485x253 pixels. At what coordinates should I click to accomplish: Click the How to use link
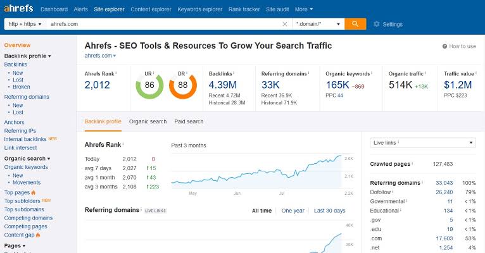pyautogui.click(x=462, y=46)
